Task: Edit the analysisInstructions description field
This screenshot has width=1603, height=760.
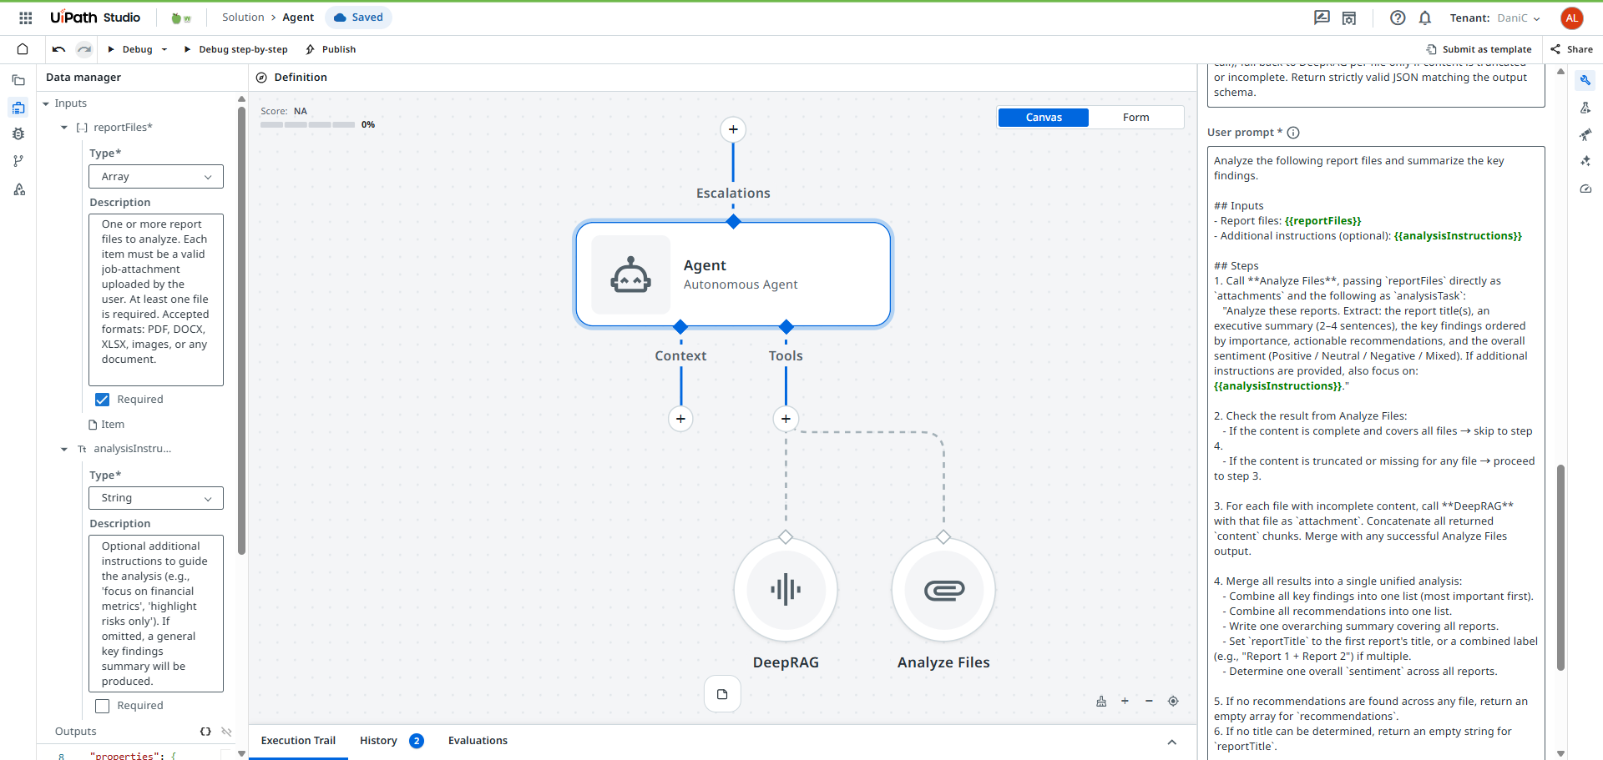Action: (x=156, y=614)
